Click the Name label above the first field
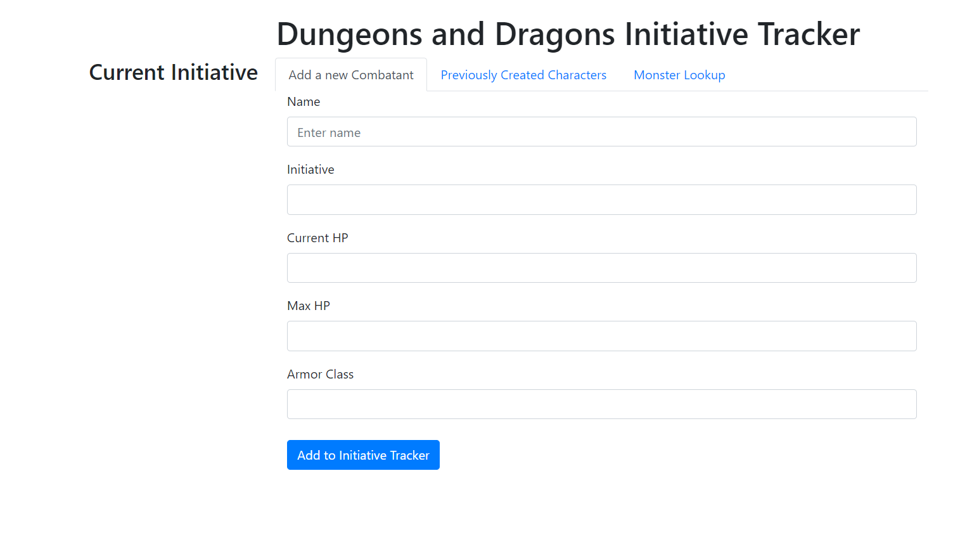This screenshot has width=953, height=537. [304, 101]
